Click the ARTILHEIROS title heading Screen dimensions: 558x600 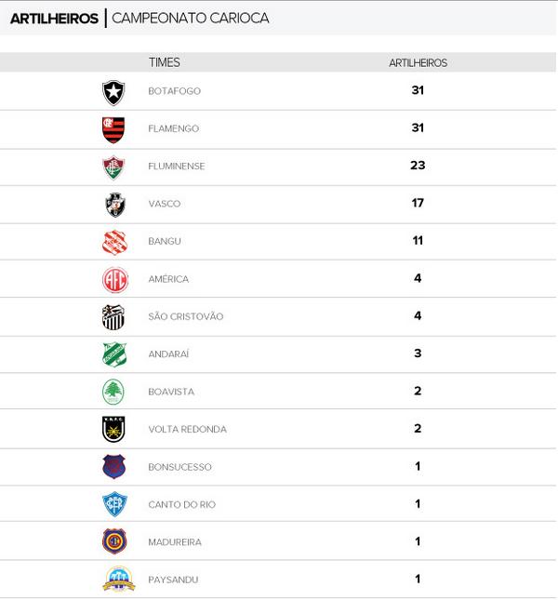coord(54,18)
